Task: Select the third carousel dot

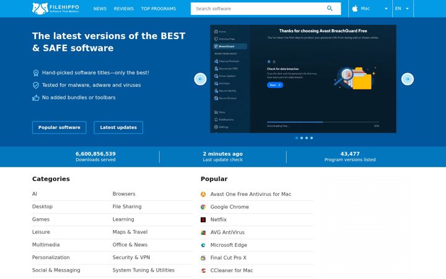Action: pos(307,138)
